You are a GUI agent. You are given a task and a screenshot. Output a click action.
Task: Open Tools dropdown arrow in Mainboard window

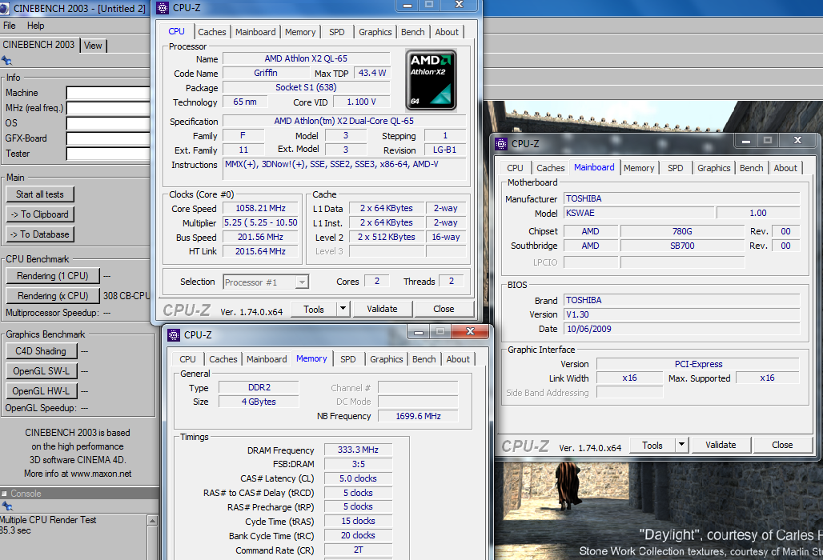681,445
